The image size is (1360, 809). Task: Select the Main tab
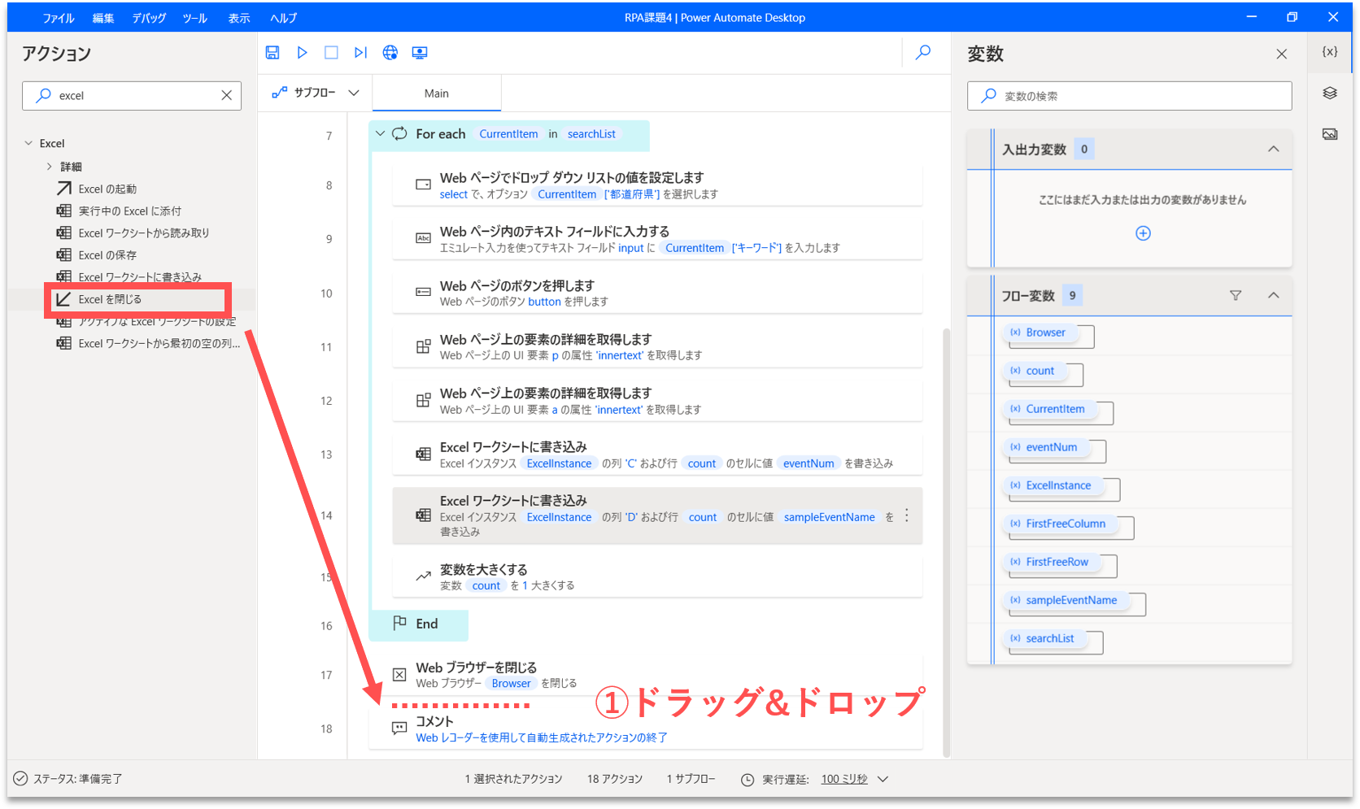[x=437, y=94]
